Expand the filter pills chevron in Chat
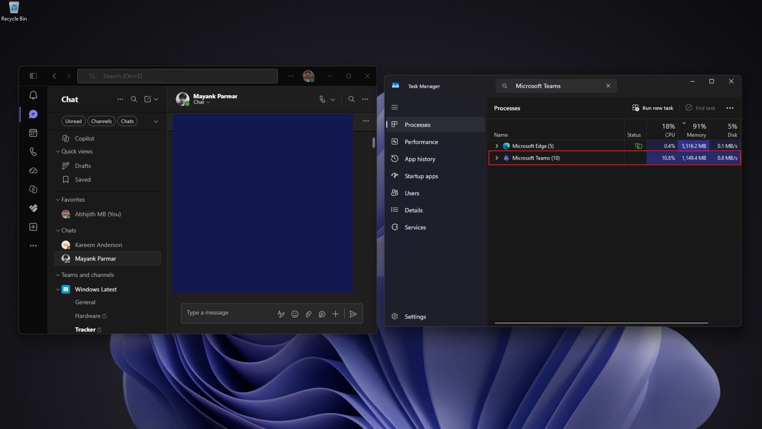 156,122
